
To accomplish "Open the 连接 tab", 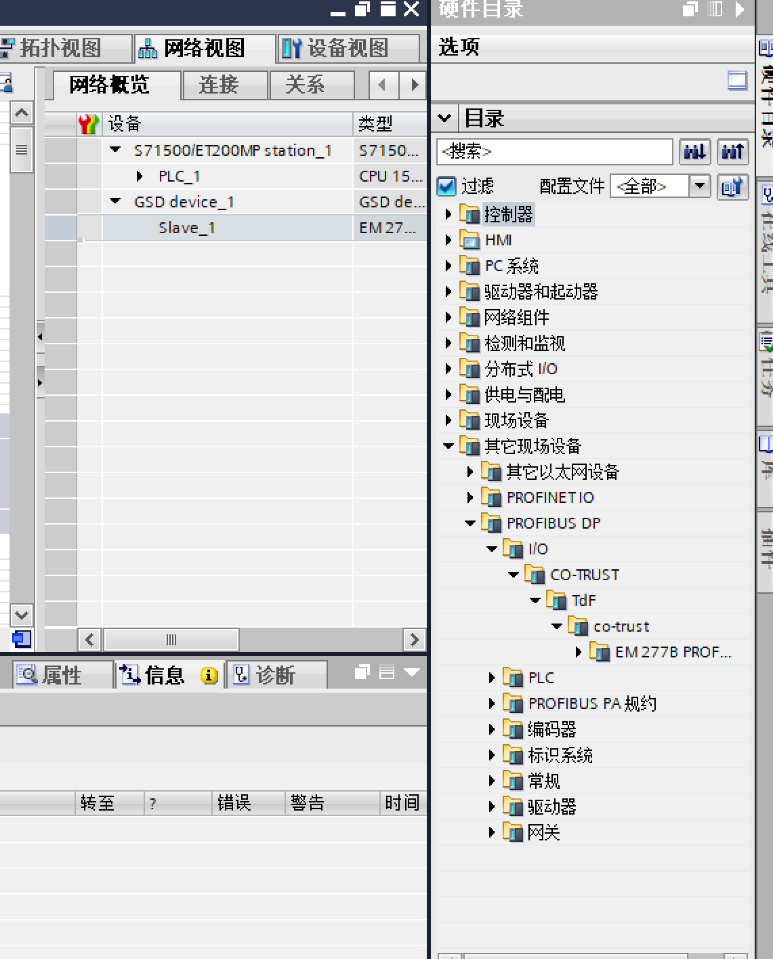I will 226,85.
